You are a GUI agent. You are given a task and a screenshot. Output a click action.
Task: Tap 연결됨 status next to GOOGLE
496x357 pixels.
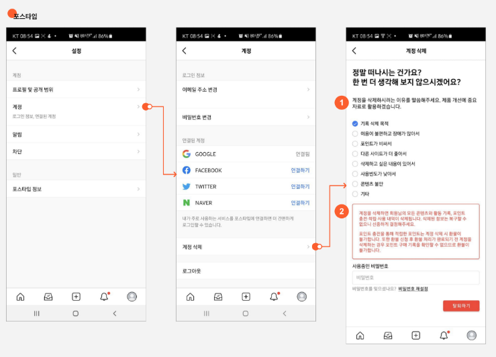(303, 154)
